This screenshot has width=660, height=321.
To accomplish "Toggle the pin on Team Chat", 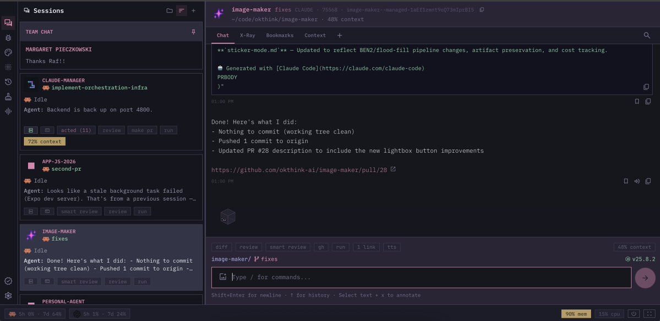I will click(193, 32).
